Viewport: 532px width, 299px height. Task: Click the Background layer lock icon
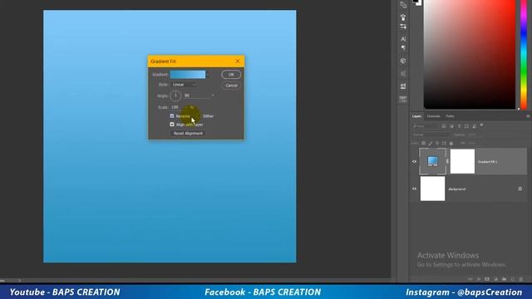click(x=520, y=189)
